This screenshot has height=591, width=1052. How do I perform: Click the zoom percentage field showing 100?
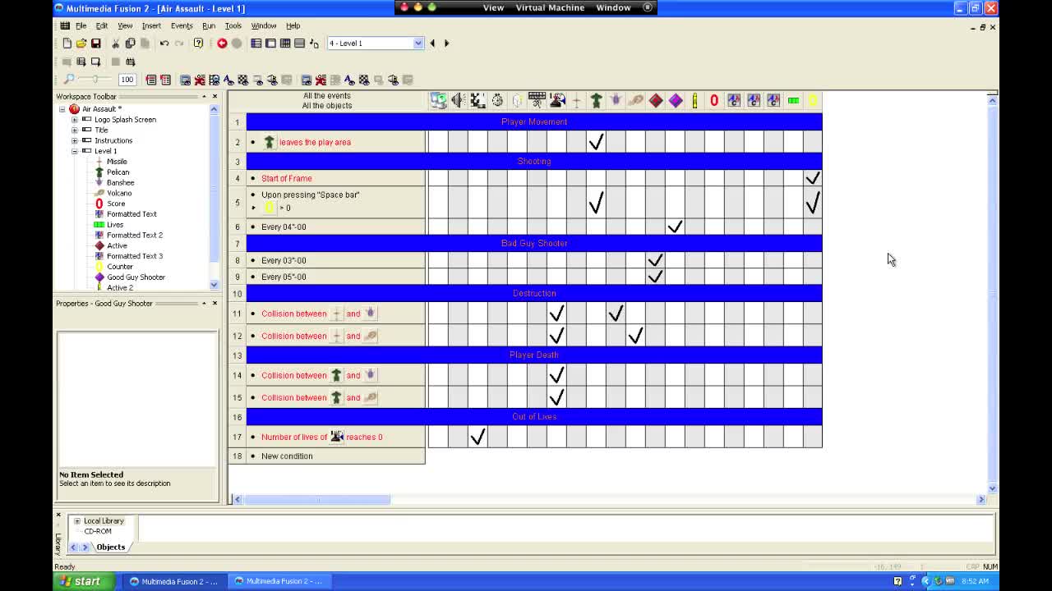tap(127, 80)
